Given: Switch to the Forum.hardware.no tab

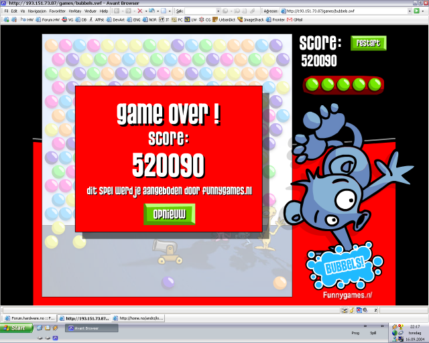Looking at the screenshot, I should pos(30,318).
